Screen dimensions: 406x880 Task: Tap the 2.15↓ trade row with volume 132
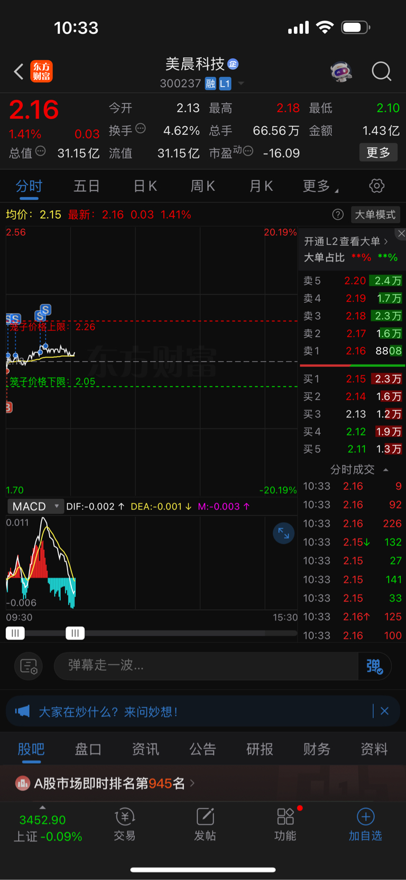(352, 542)
